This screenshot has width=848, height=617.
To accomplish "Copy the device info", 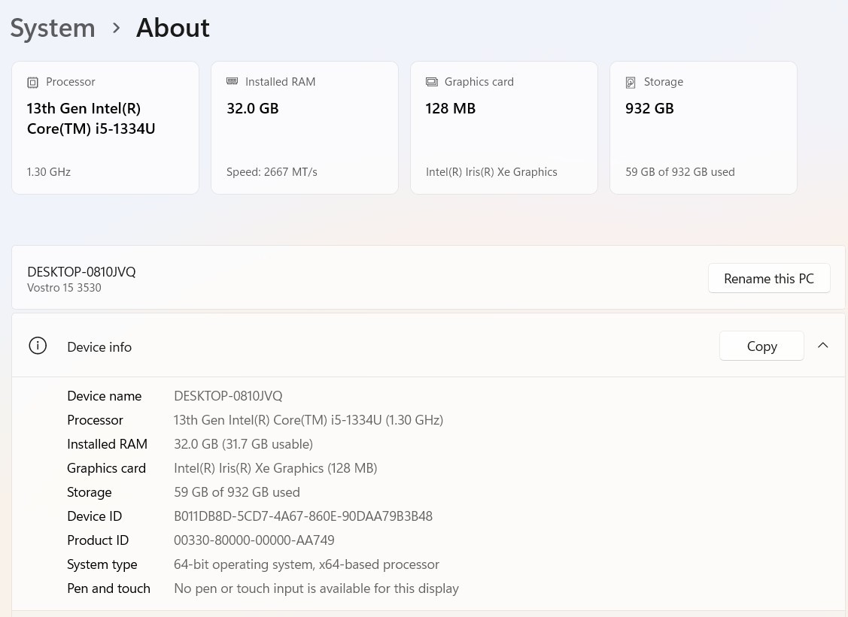I will tap(761, 346).
